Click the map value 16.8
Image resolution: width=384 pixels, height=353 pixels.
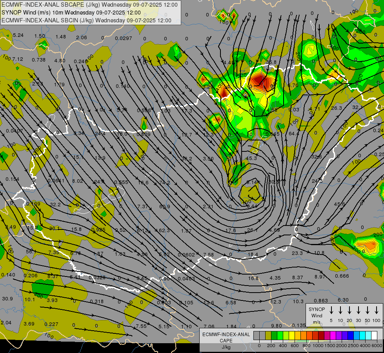click(x=253, y=278)
